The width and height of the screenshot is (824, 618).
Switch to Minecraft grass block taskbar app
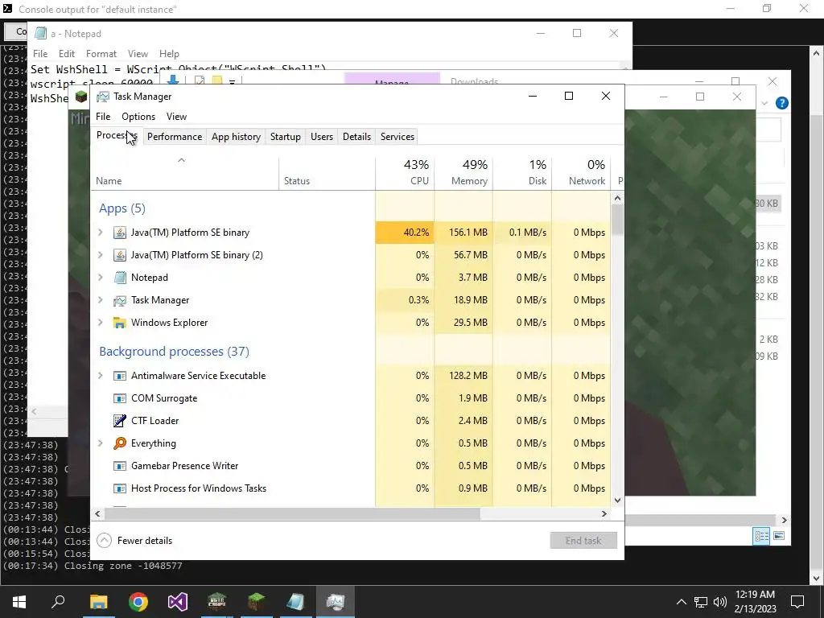click(x=257, y=602)
